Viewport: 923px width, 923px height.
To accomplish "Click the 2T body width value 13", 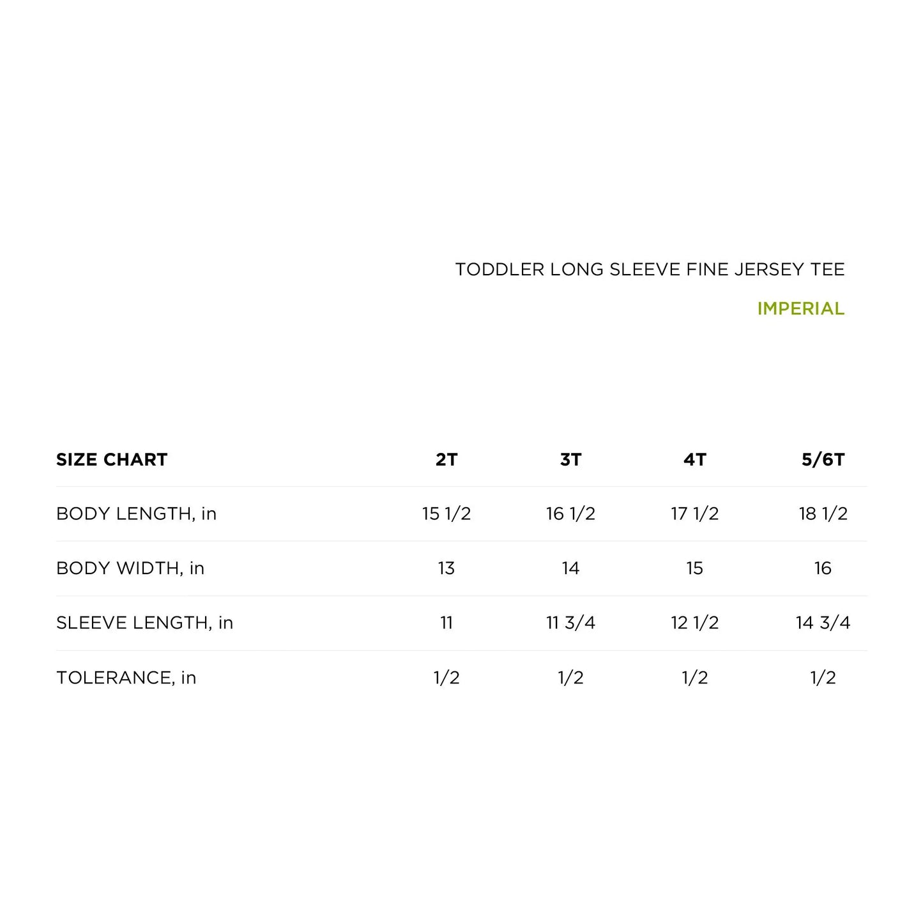I will (446, 568).
